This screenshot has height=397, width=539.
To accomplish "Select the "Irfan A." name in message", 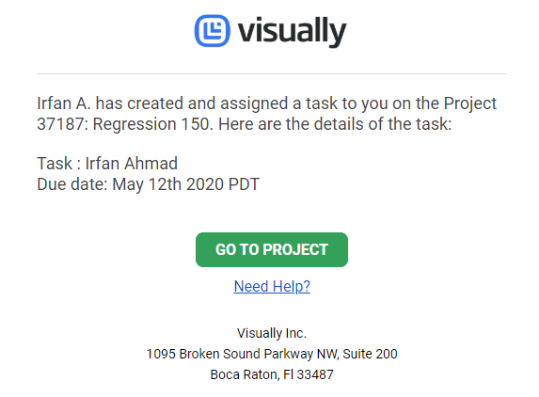I will pos(64,103).
